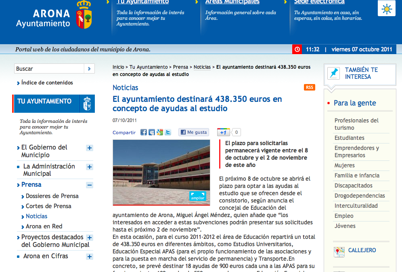Click the sun icon in header
The height and width of the screenshot is (272, 402).
coord(386,8)
